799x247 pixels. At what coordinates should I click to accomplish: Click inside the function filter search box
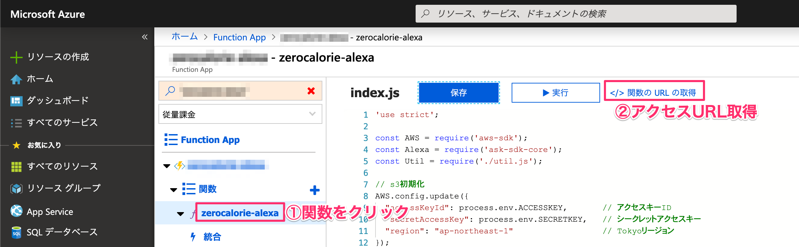(240, 91)
